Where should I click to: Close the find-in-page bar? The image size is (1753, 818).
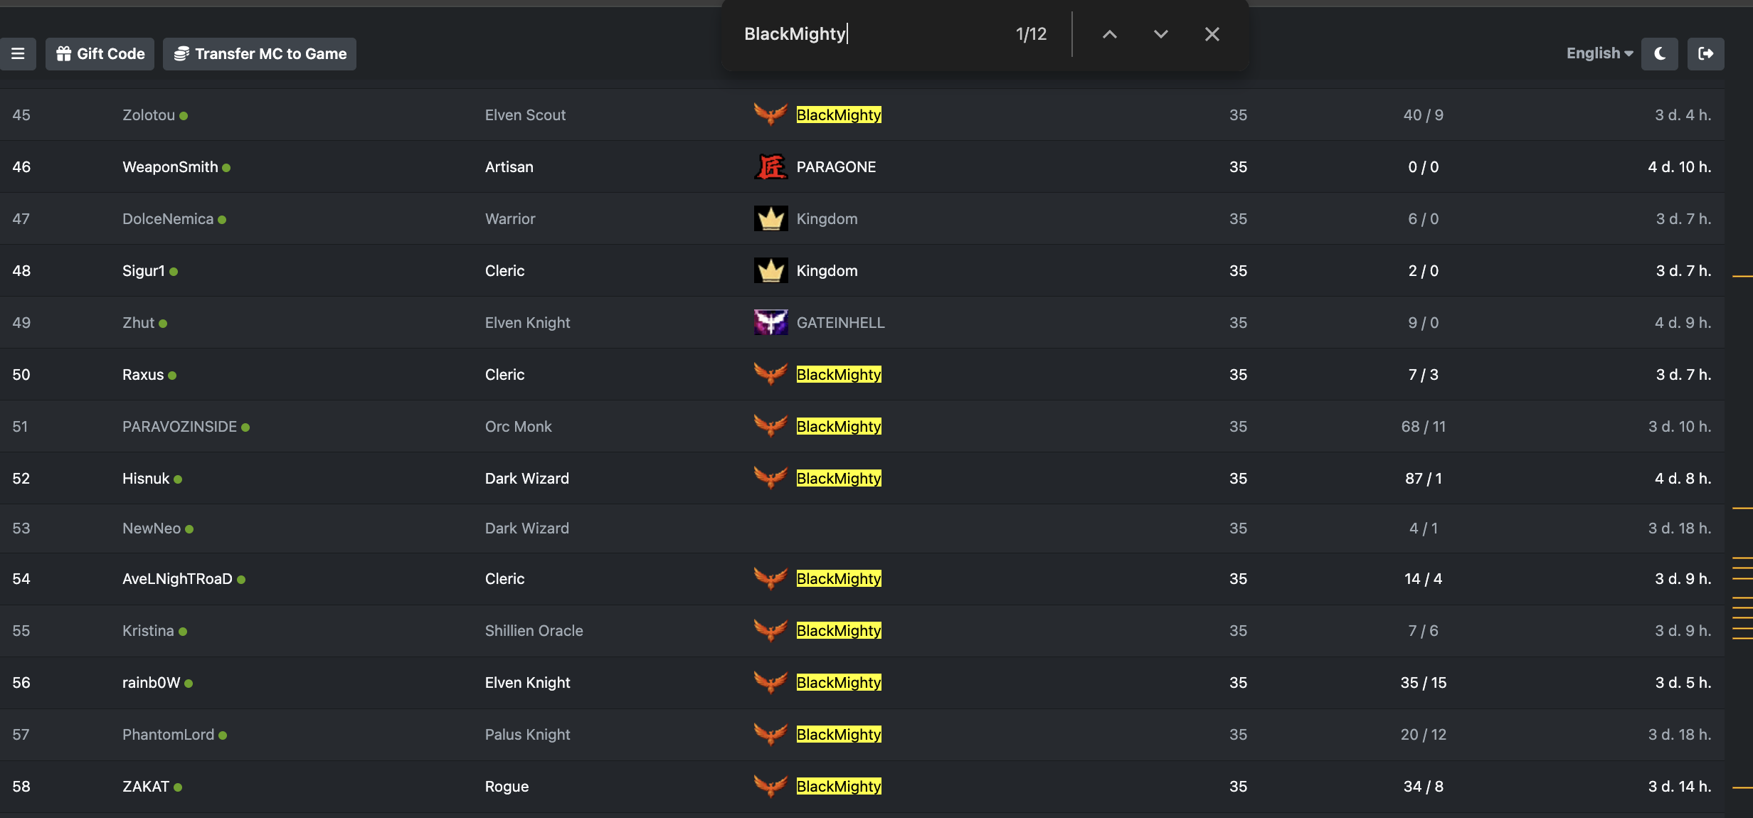[x=1212, y=34]
